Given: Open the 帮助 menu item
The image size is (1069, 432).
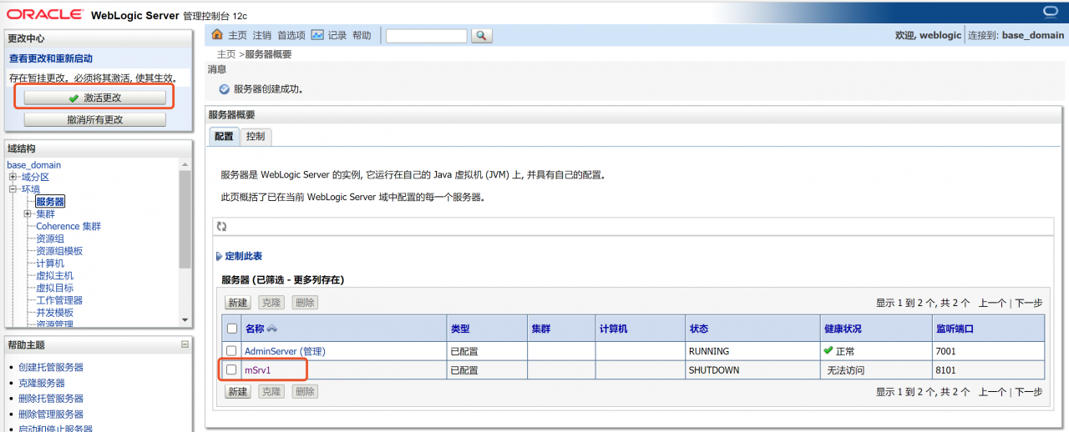Looking at the screenshot, I should click(362, 35).
